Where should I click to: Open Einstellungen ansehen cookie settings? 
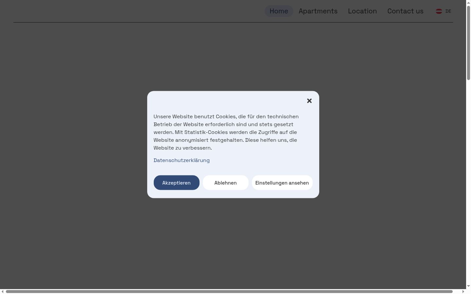(x=282, y=183)
